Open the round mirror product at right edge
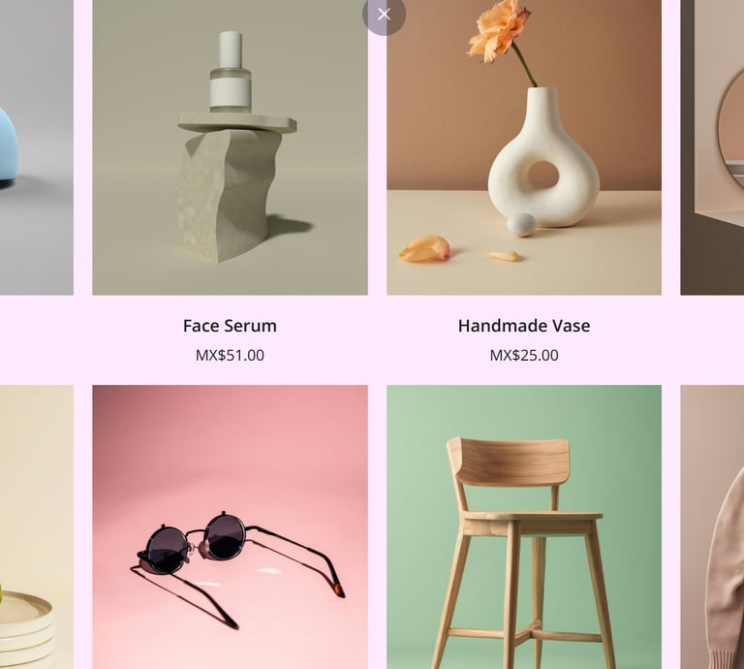 (712, 147)
